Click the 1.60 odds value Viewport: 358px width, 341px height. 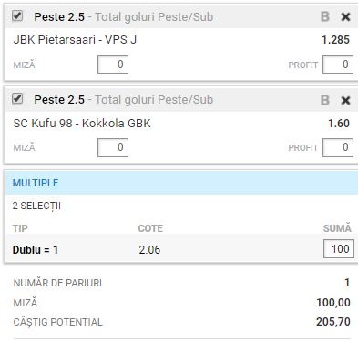(x=339, y=124)
